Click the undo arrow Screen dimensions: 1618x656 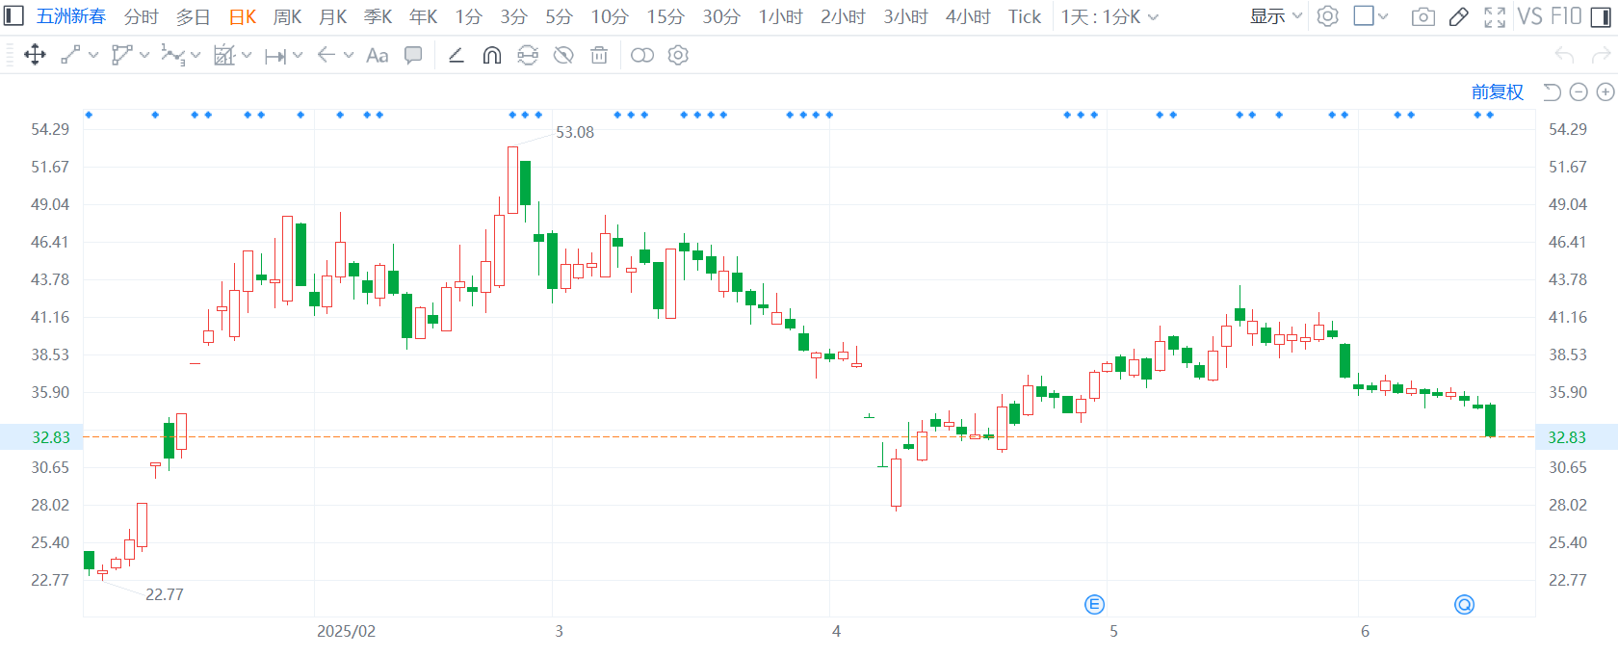(1564, 56)
